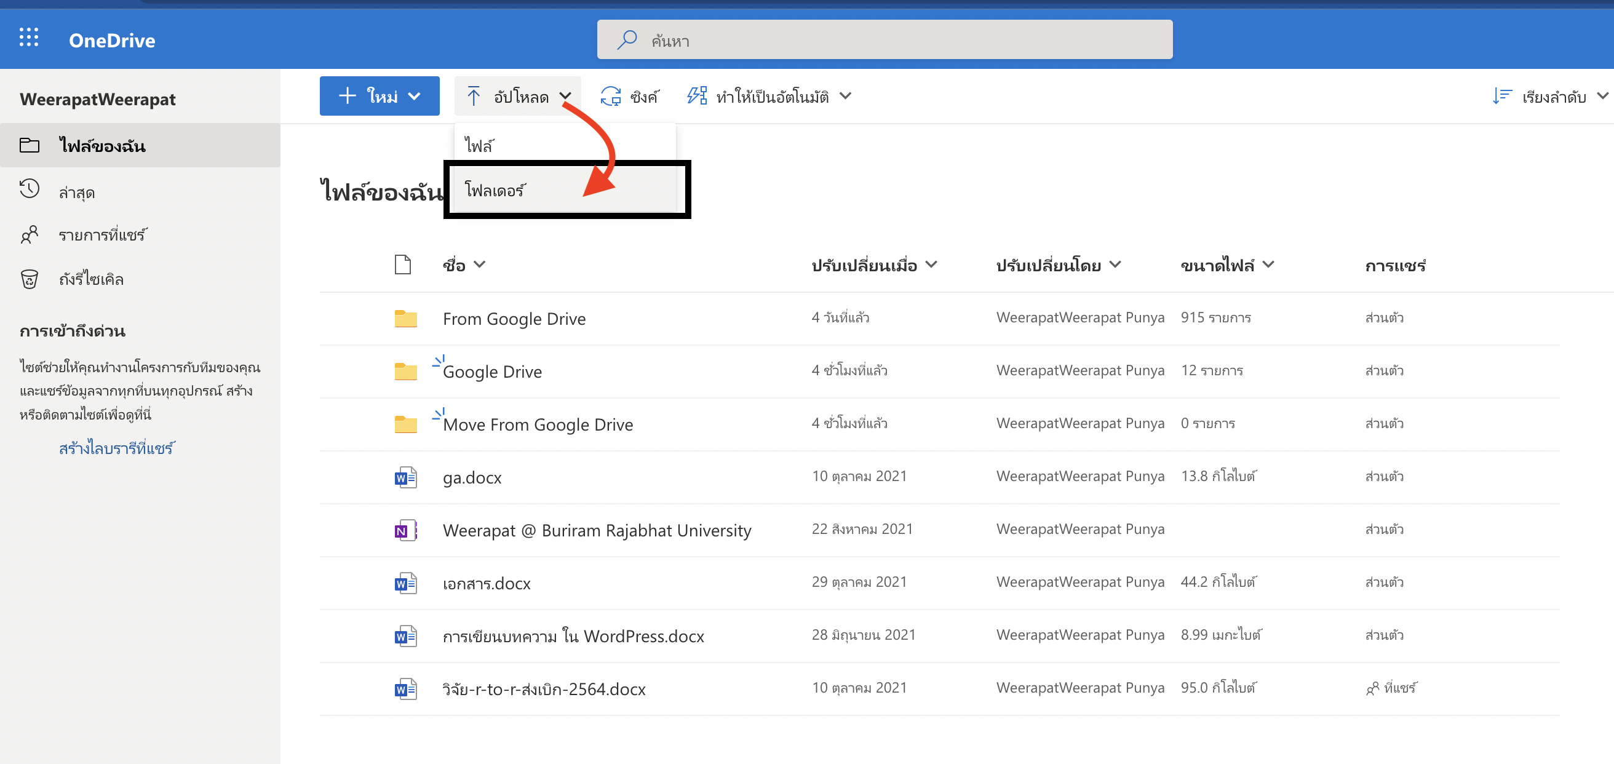Open the ปรับเปลี่ยนเมื่อ column chevron

click(x=932, y=265)
